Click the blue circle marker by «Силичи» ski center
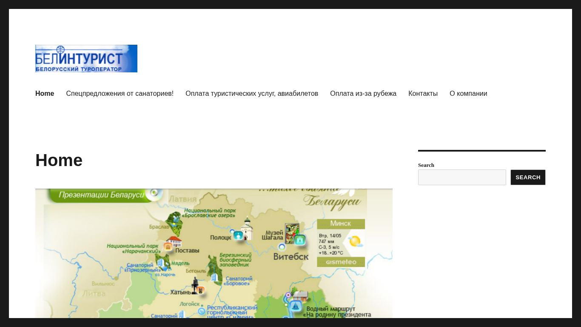 [202, 311]
